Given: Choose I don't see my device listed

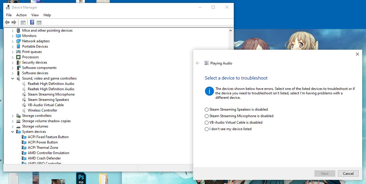Looking at the screenshot, I should pyautogui.click(x=228, y=129).
